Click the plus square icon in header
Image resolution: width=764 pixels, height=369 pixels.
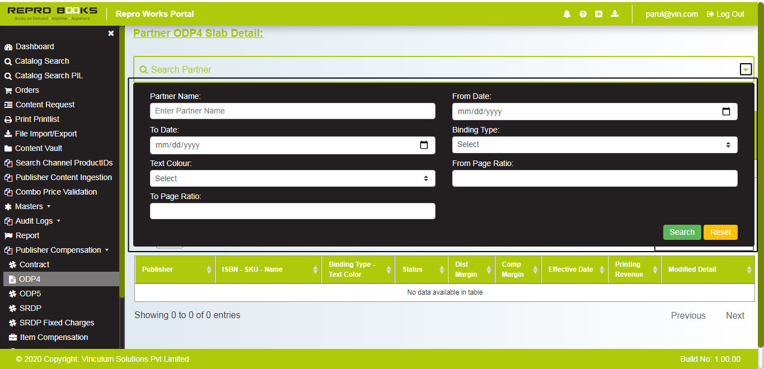coord(598,14)
